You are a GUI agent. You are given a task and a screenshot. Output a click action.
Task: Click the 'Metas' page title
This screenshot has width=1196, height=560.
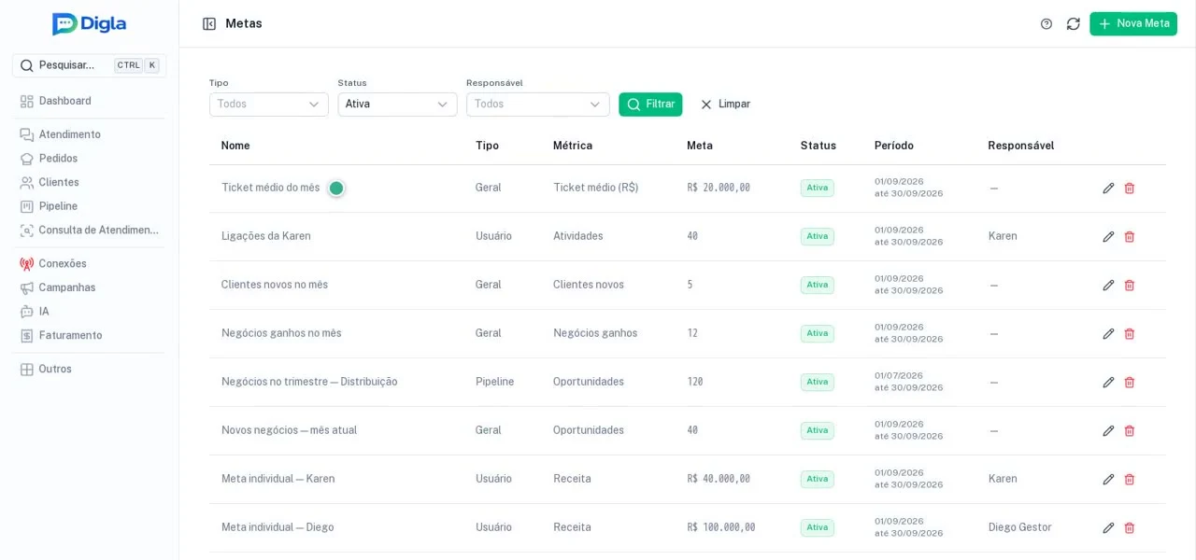244,24
